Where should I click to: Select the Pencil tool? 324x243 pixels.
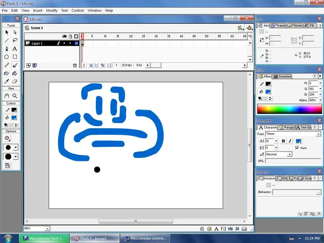tap(7, 65)
